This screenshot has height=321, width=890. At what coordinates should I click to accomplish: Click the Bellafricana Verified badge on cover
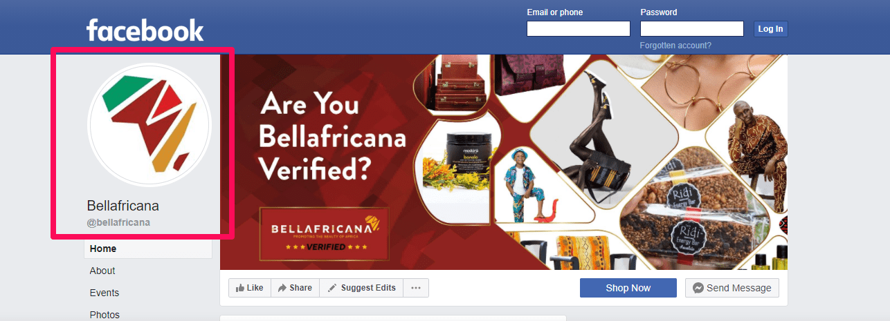coord(325,233)
